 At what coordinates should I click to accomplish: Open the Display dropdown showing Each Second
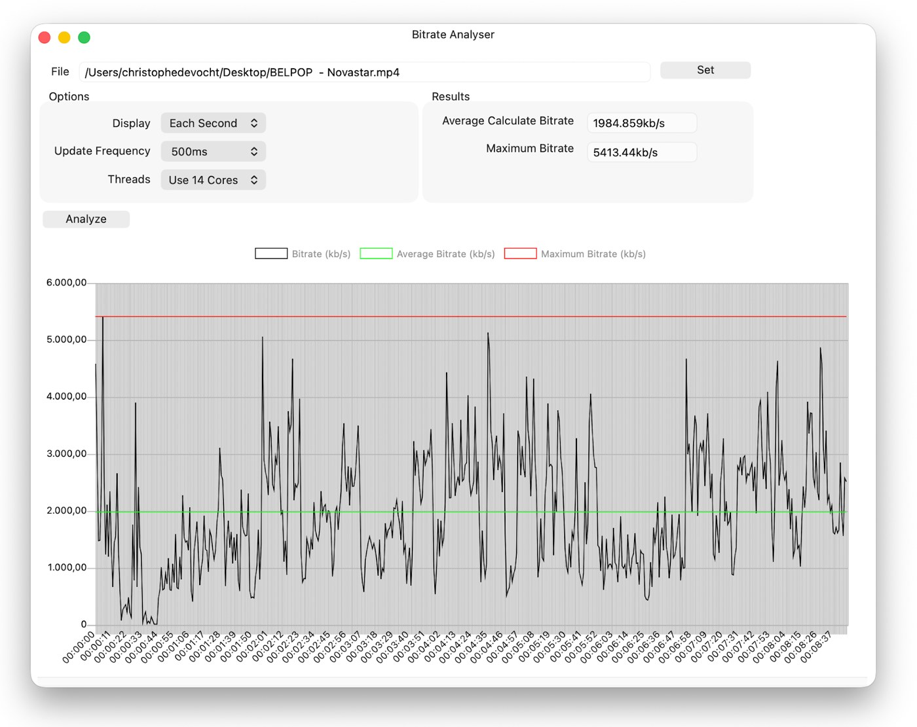click(213, 123)
